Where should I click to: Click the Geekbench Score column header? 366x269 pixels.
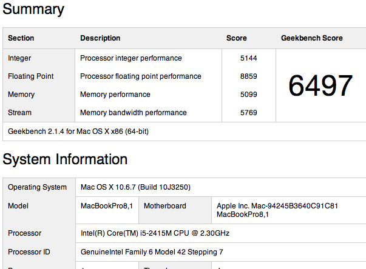click(x=312, y=38)
